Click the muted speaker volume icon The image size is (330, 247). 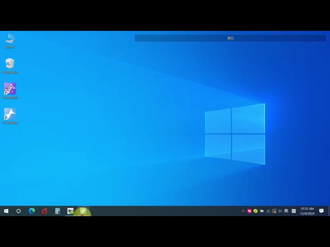click(x=280, y=211)
